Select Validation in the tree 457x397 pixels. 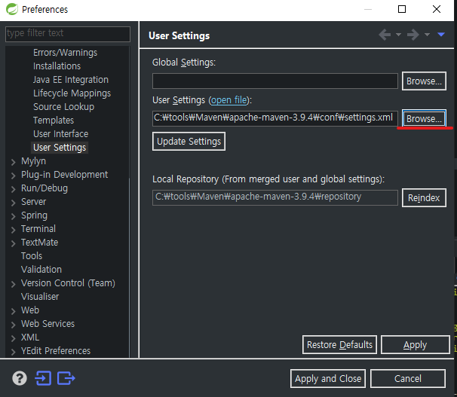(x=41, y=270)
